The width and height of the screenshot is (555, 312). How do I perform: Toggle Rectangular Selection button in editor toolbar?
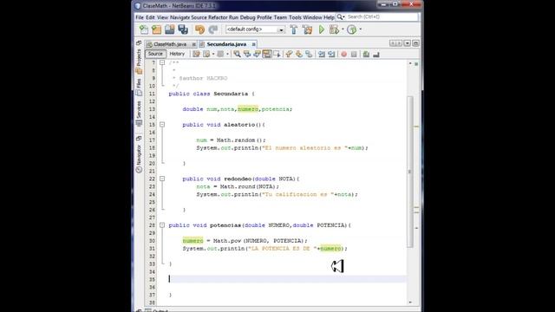click(x=277, y=54)
